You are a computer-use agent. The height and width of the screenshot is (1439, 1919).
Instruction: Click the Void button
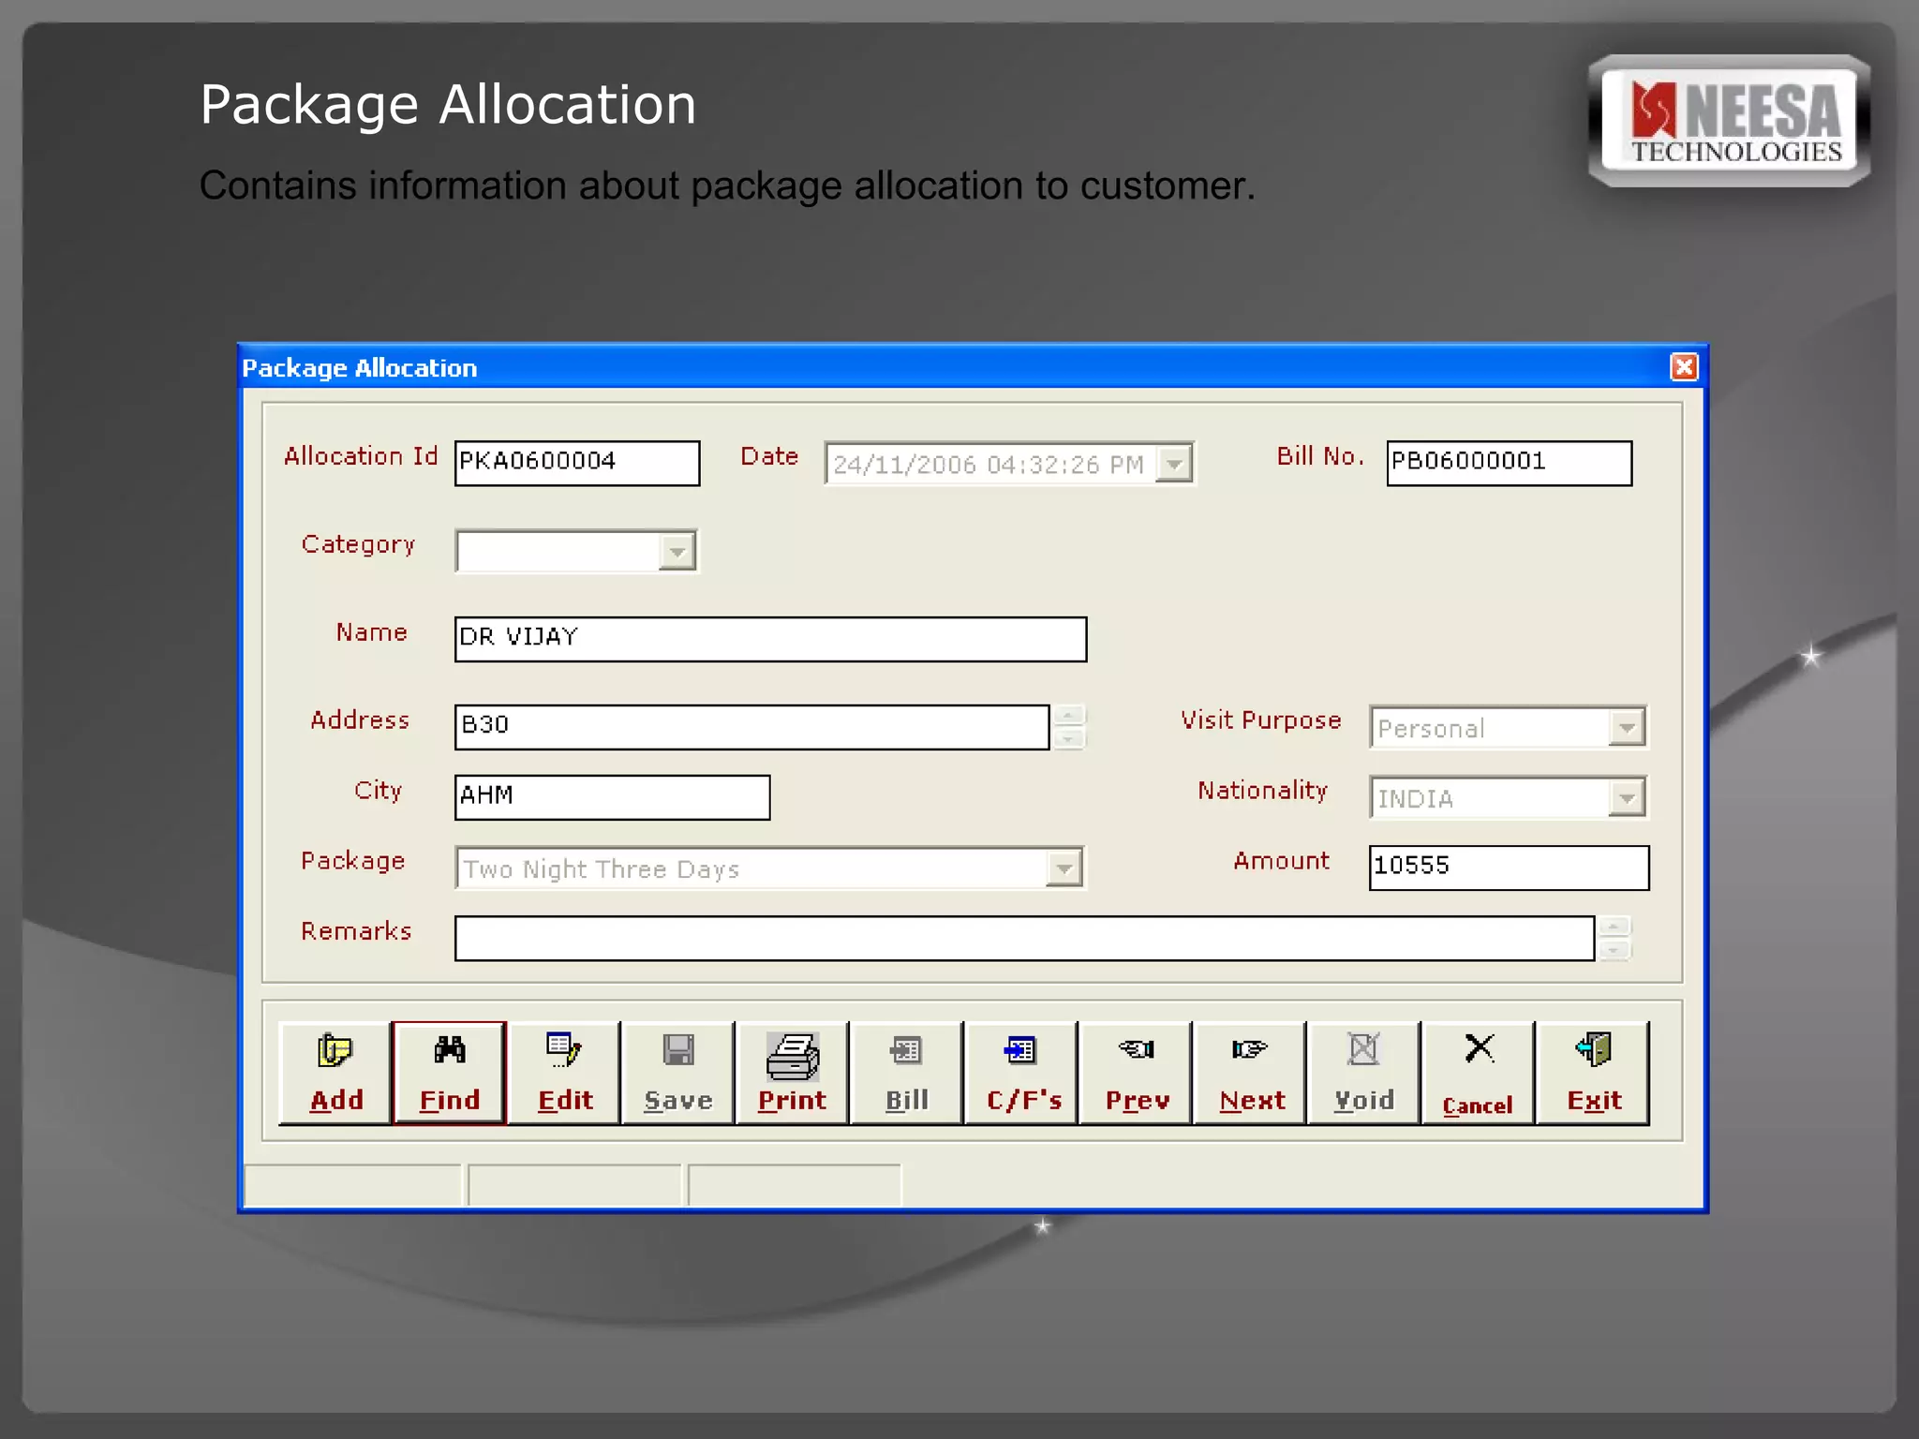pyautogui.click(x=1364, y=1073)
